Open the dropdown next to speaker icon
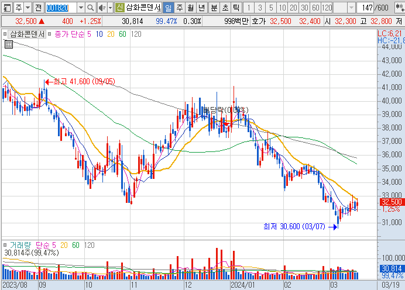The width and height of the screenshot is (405, 290). pos(110,8)
